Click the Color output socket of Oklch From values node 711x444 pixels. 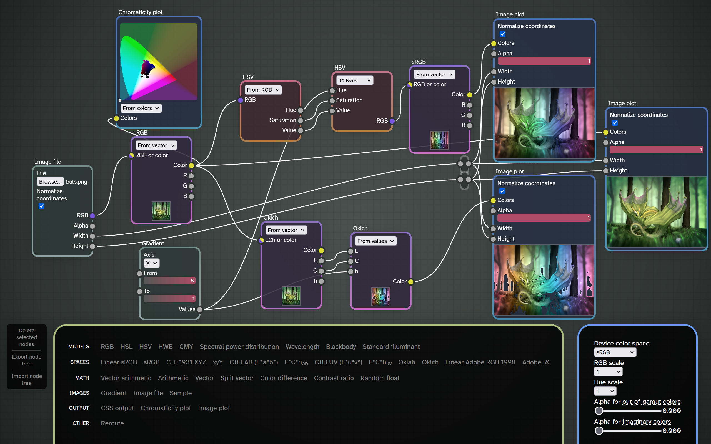click(411, 282)
